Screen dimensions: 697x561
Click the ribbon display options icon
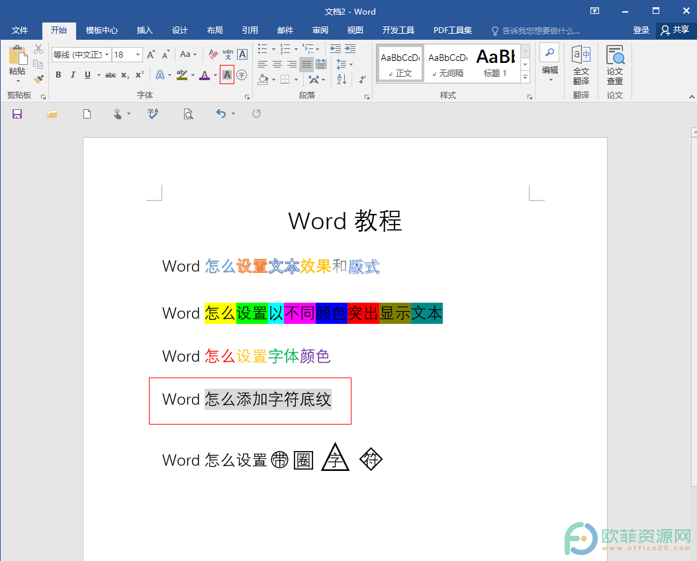pos(595,11)
